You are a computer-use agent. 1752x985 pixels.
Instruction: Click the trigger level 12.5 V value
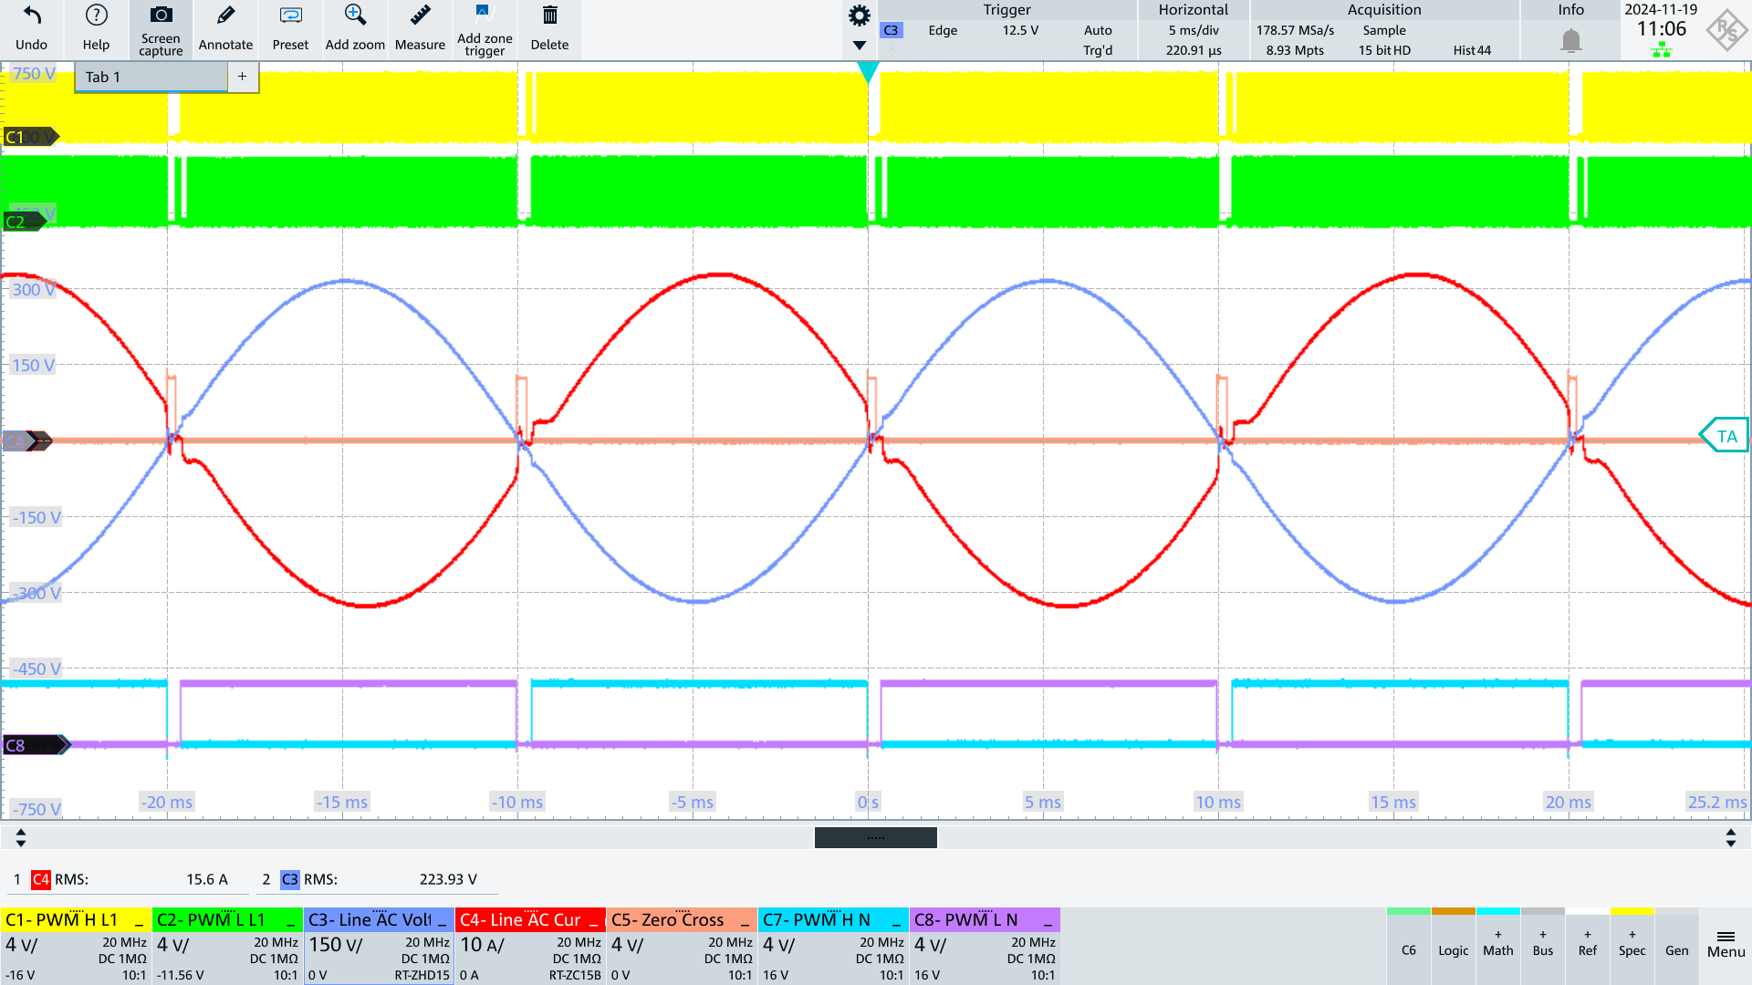tap(1020, 30)
